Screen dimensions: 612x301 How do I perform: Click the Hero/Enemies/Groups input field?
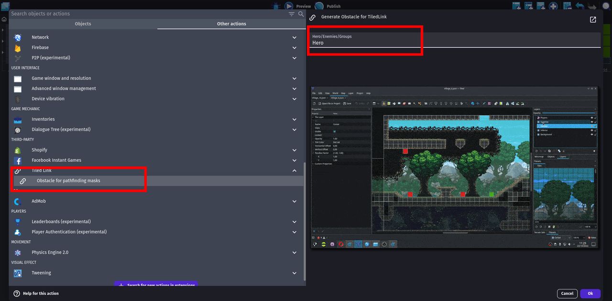click(x=454, y=40)
